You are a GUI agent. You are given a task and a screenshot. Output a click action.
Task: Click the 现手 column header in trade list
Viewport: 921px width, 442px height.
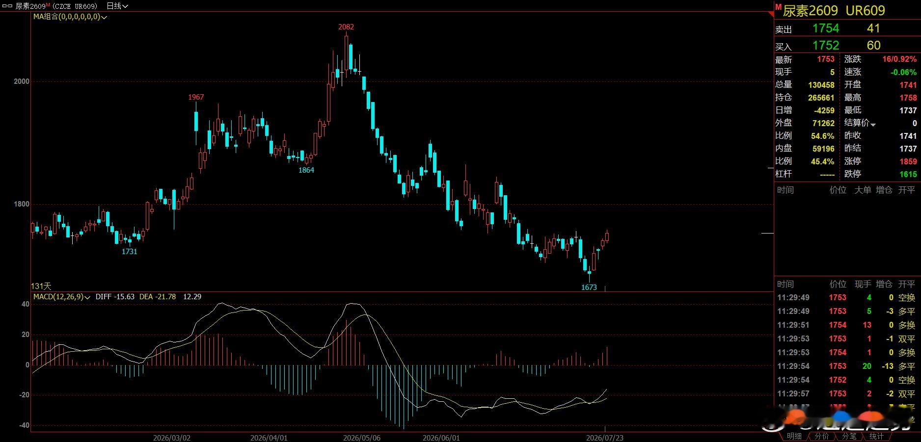tap(863, 284)
